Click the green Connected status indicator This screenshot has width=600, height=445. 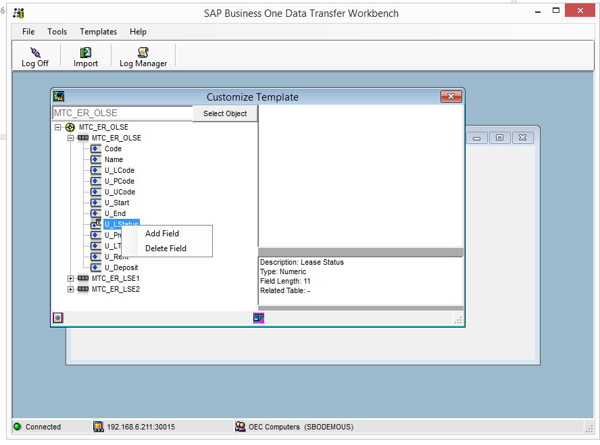tap(17, 426)
